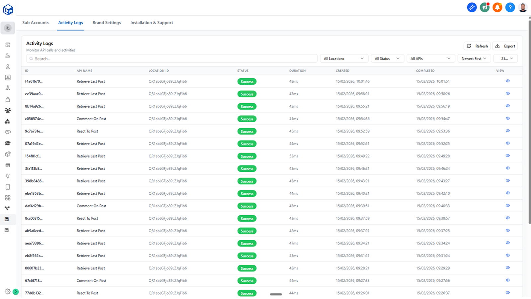Screen dimensions: 531x299
Task: Click the Export button
Action: tap(505, 46)
